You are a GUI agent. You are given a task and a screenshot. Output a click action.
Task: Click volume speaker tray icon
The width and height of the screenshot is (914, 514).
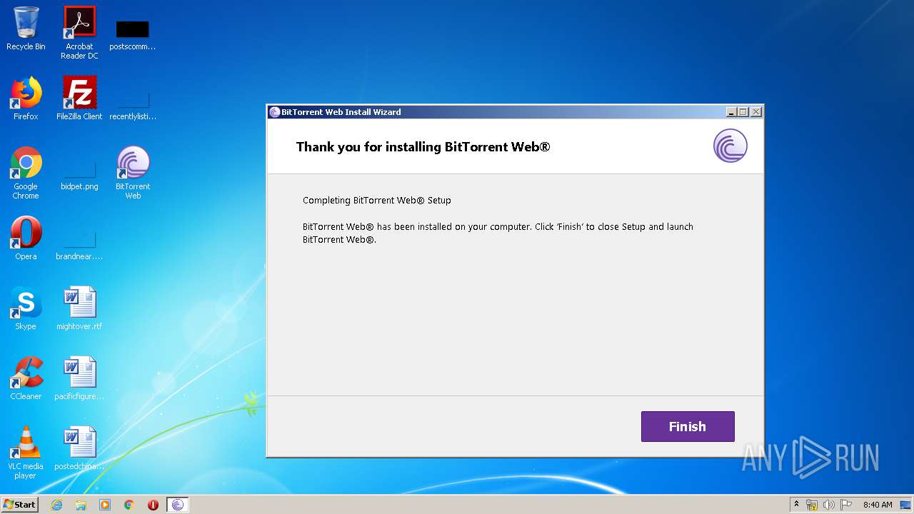coord(829,505)
